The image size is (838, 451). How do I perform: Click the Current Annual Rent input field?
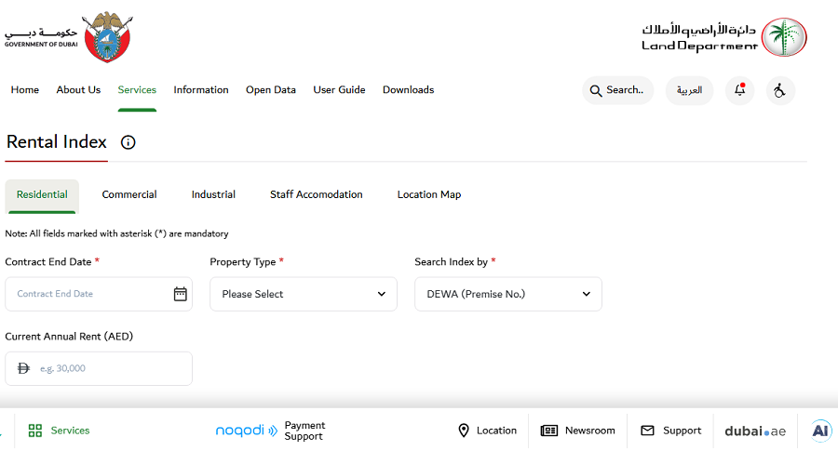(x=107, y=368)
